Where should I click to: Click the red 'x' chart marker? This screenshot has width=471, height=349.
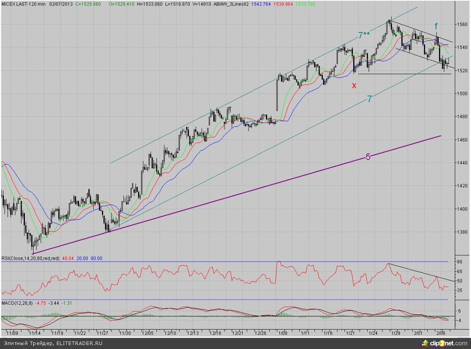click(x=354, y=85)
